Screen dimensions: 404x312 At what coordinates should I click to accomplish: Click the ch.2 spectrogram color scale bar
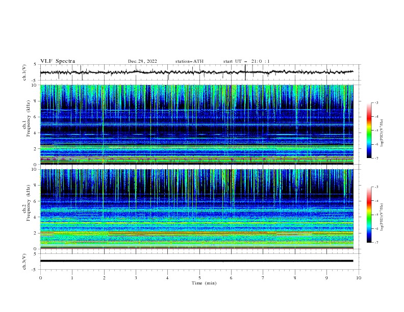pyautogui.click(x=369, y=215)
